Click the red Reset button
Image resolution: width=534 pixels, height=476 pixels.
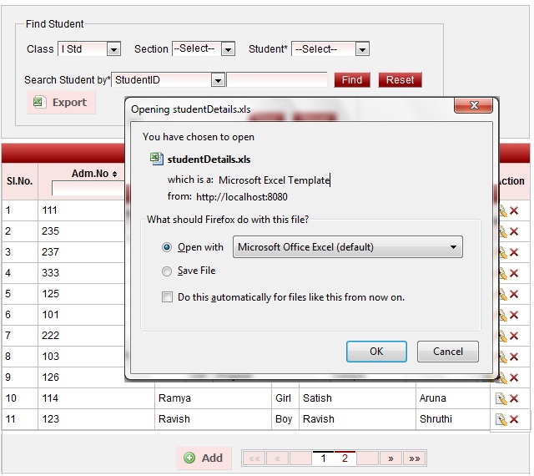400,80
